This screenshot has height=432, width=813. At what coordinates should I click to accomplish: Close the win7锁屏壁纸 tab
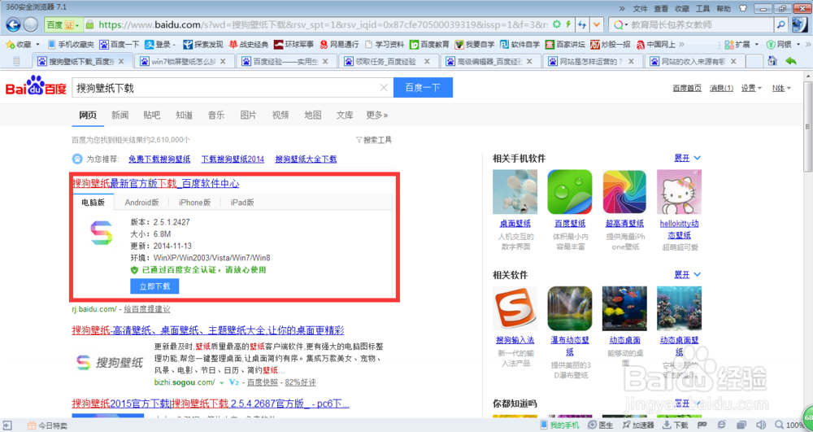223,61
